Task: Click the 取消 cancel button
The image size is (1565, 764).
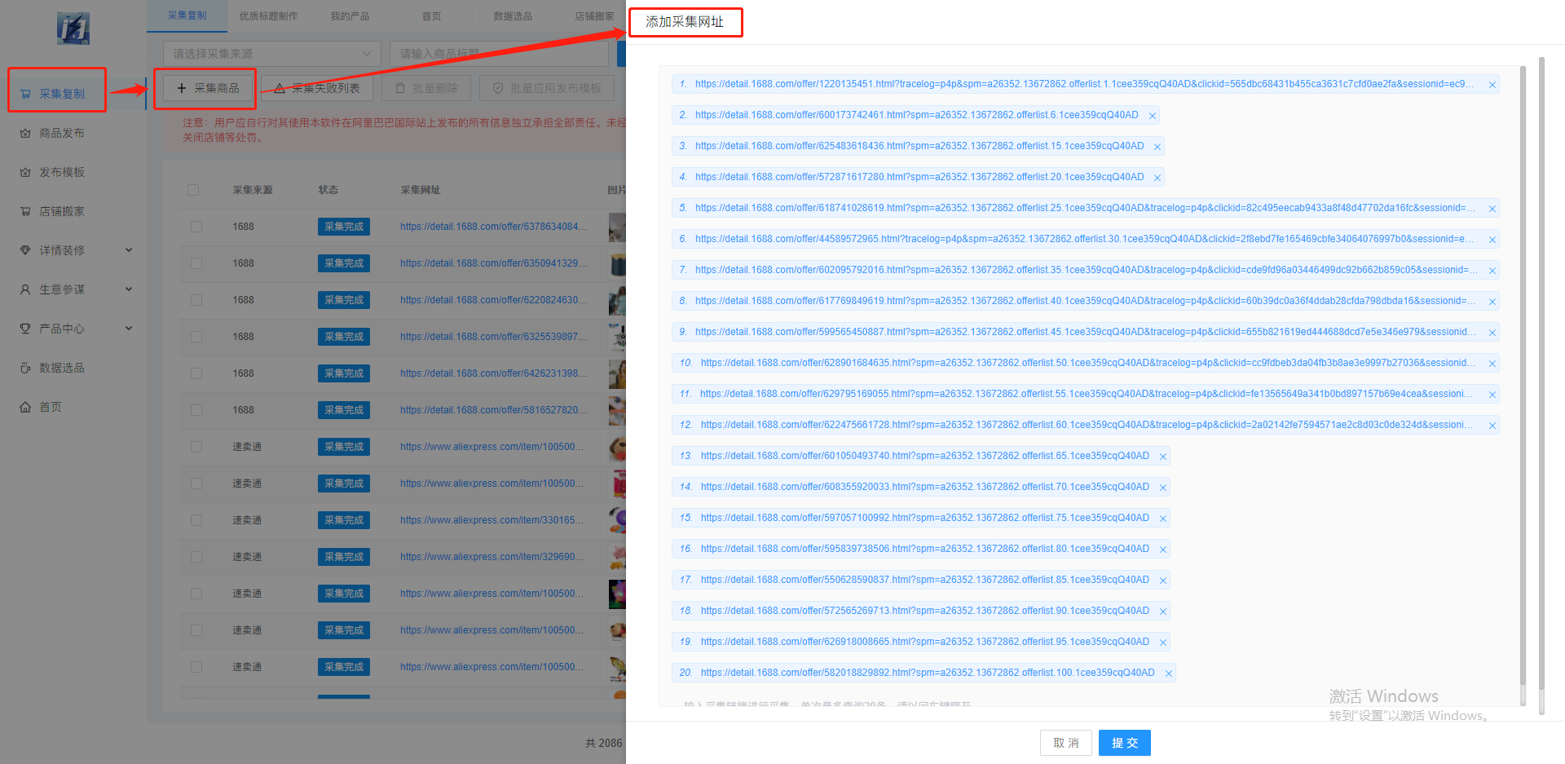Action: [1065, 743]
